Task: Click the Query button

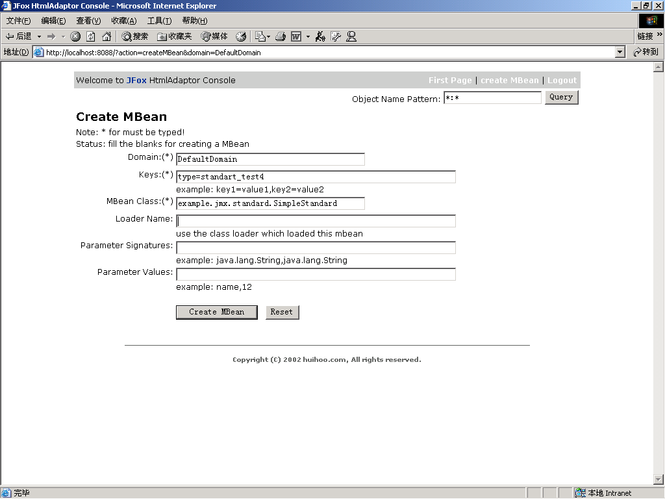Action: (x=561, y=97)
